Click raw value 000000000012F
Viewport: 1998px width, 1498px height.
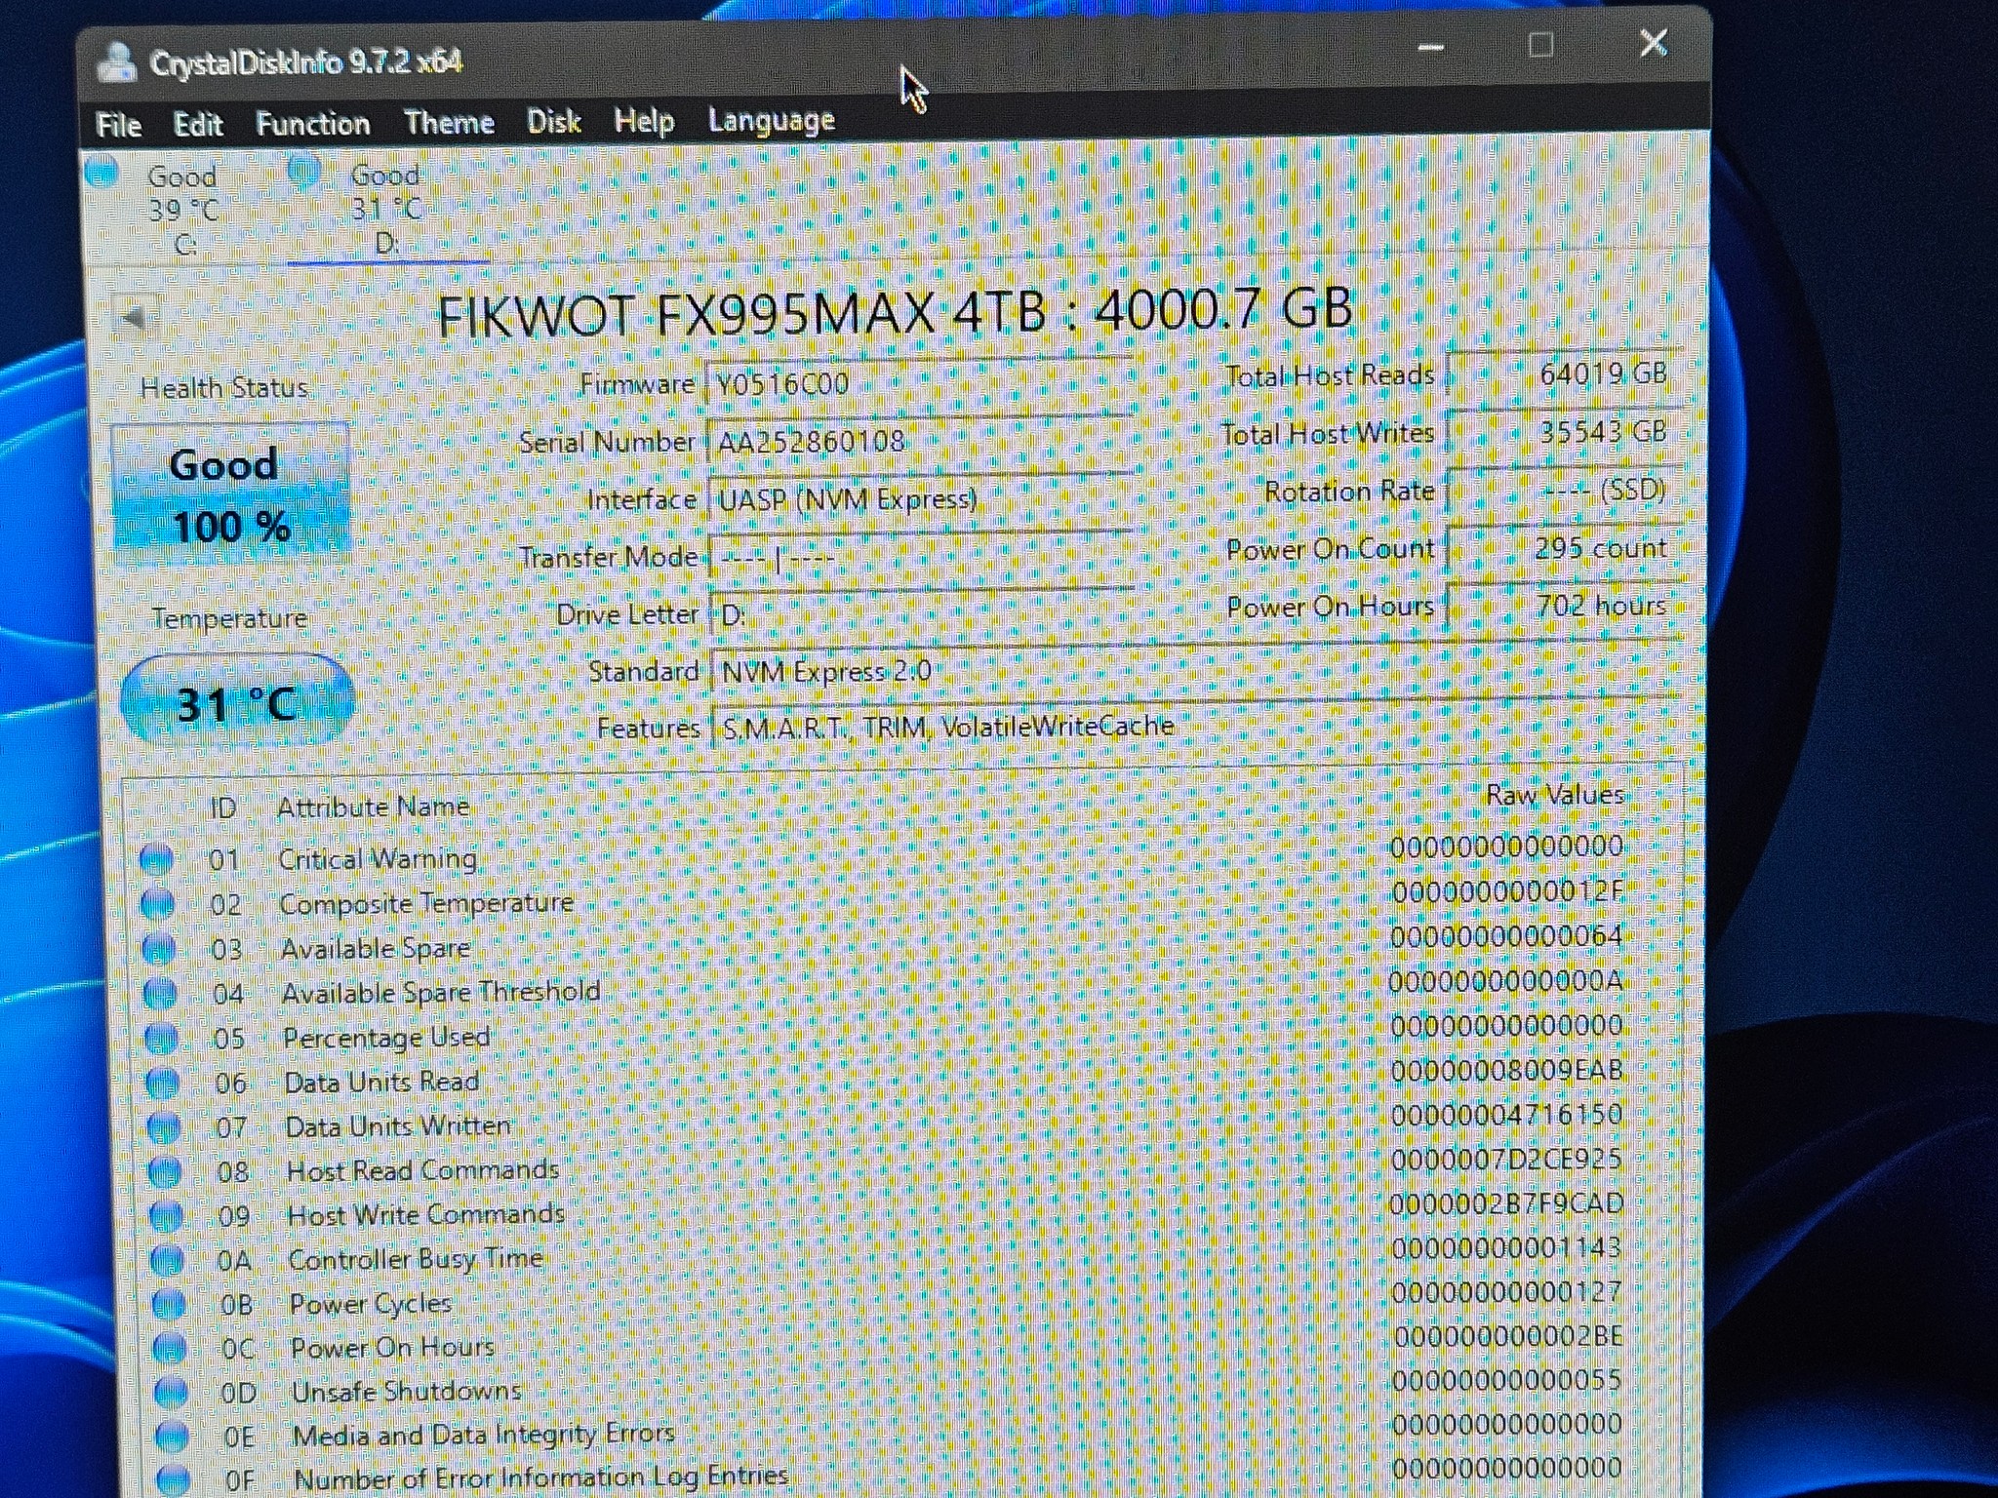pos(1506,891)
